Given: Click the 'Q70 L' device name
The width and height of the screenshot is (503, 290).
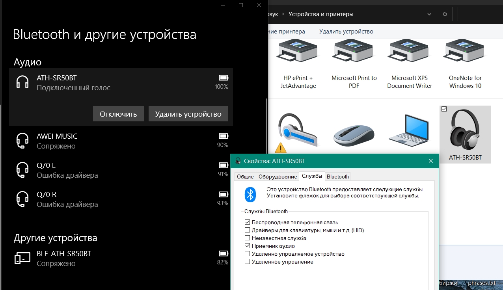Looking at the screenshot, I should (x=46, y=165).
